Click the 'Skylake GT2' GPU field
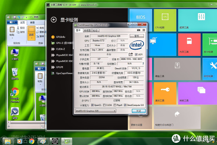This screenshot has height=145, width=217. point(98,41)
